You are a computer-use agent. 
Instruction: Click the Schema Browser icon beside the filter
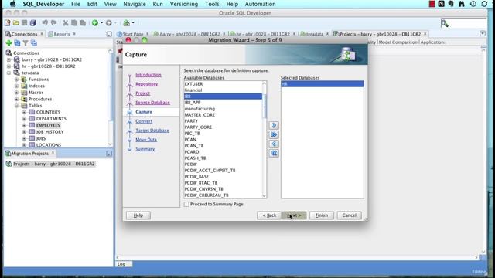(x=34, y=43)
